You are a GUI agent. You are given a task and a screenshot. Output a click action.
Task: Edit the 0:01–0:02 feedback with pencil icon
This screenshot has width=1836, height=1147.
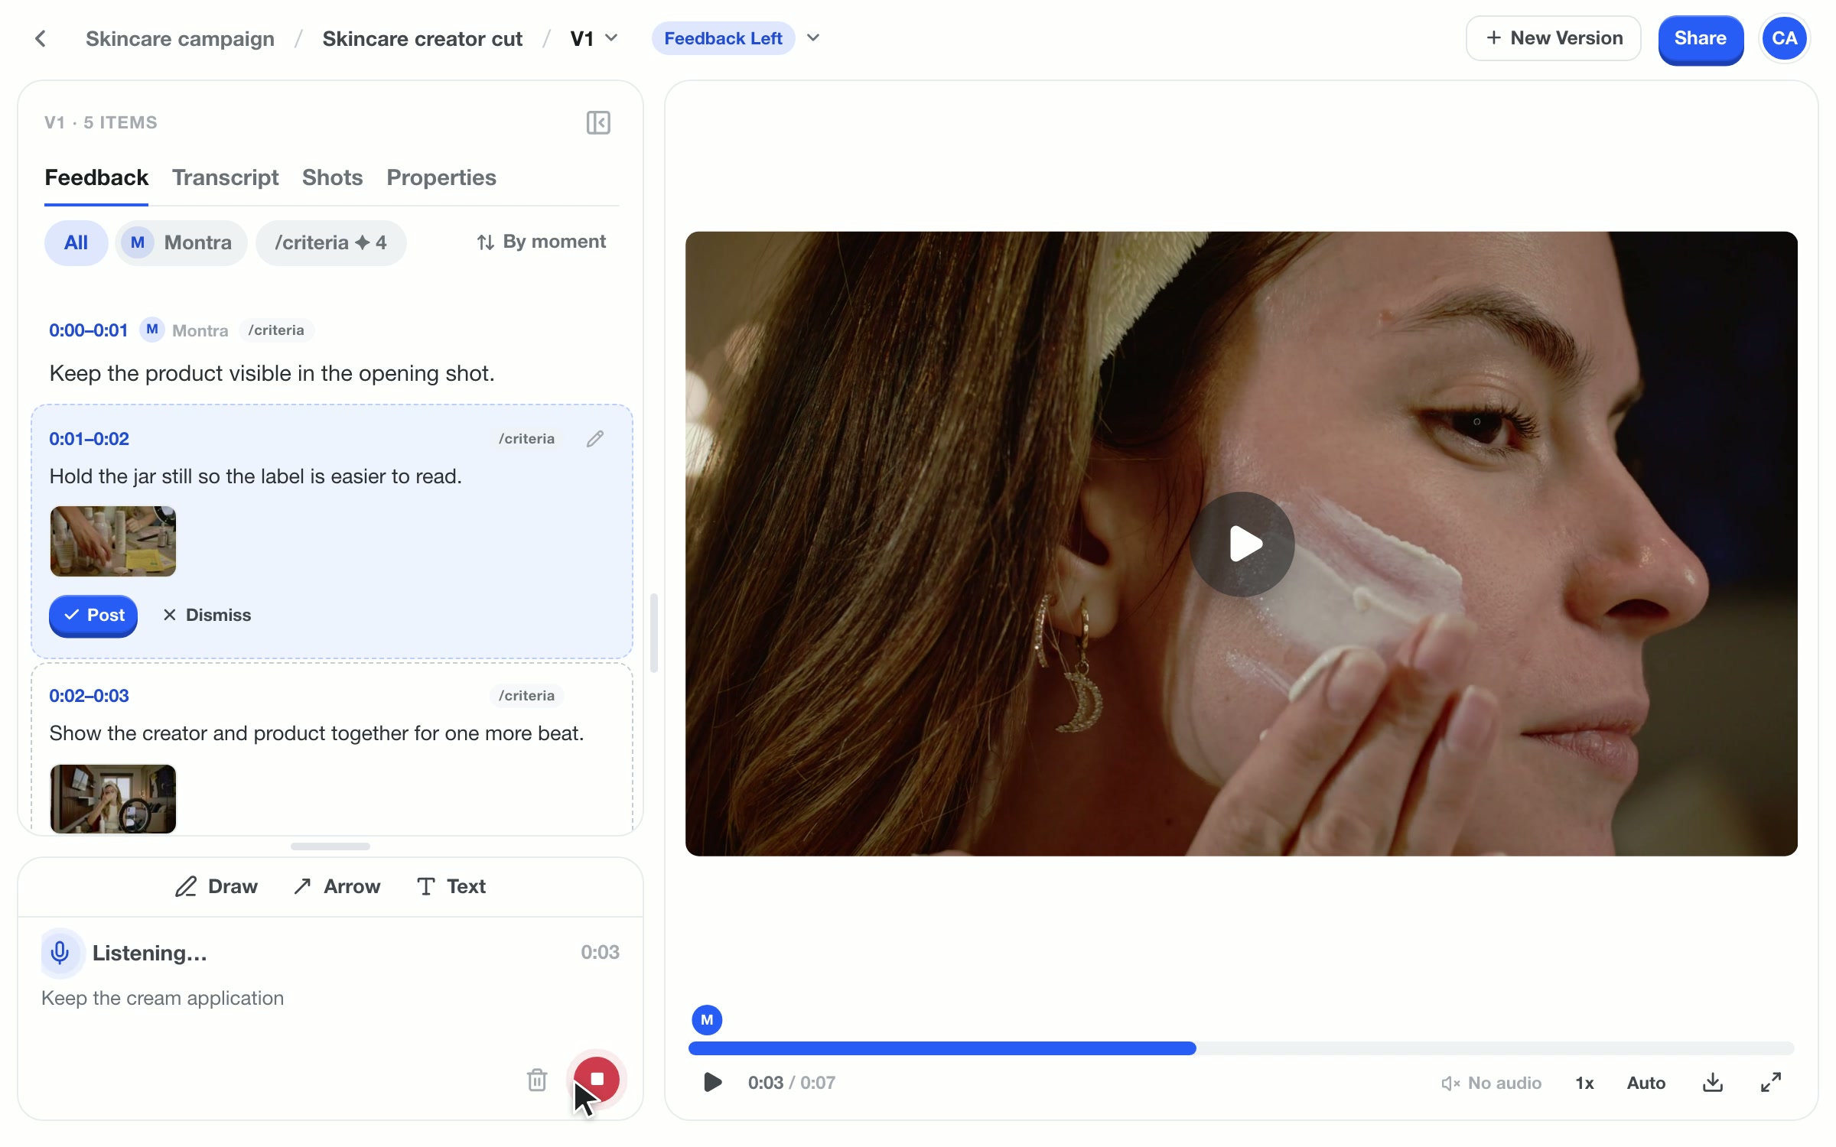(x=595, y=438)
